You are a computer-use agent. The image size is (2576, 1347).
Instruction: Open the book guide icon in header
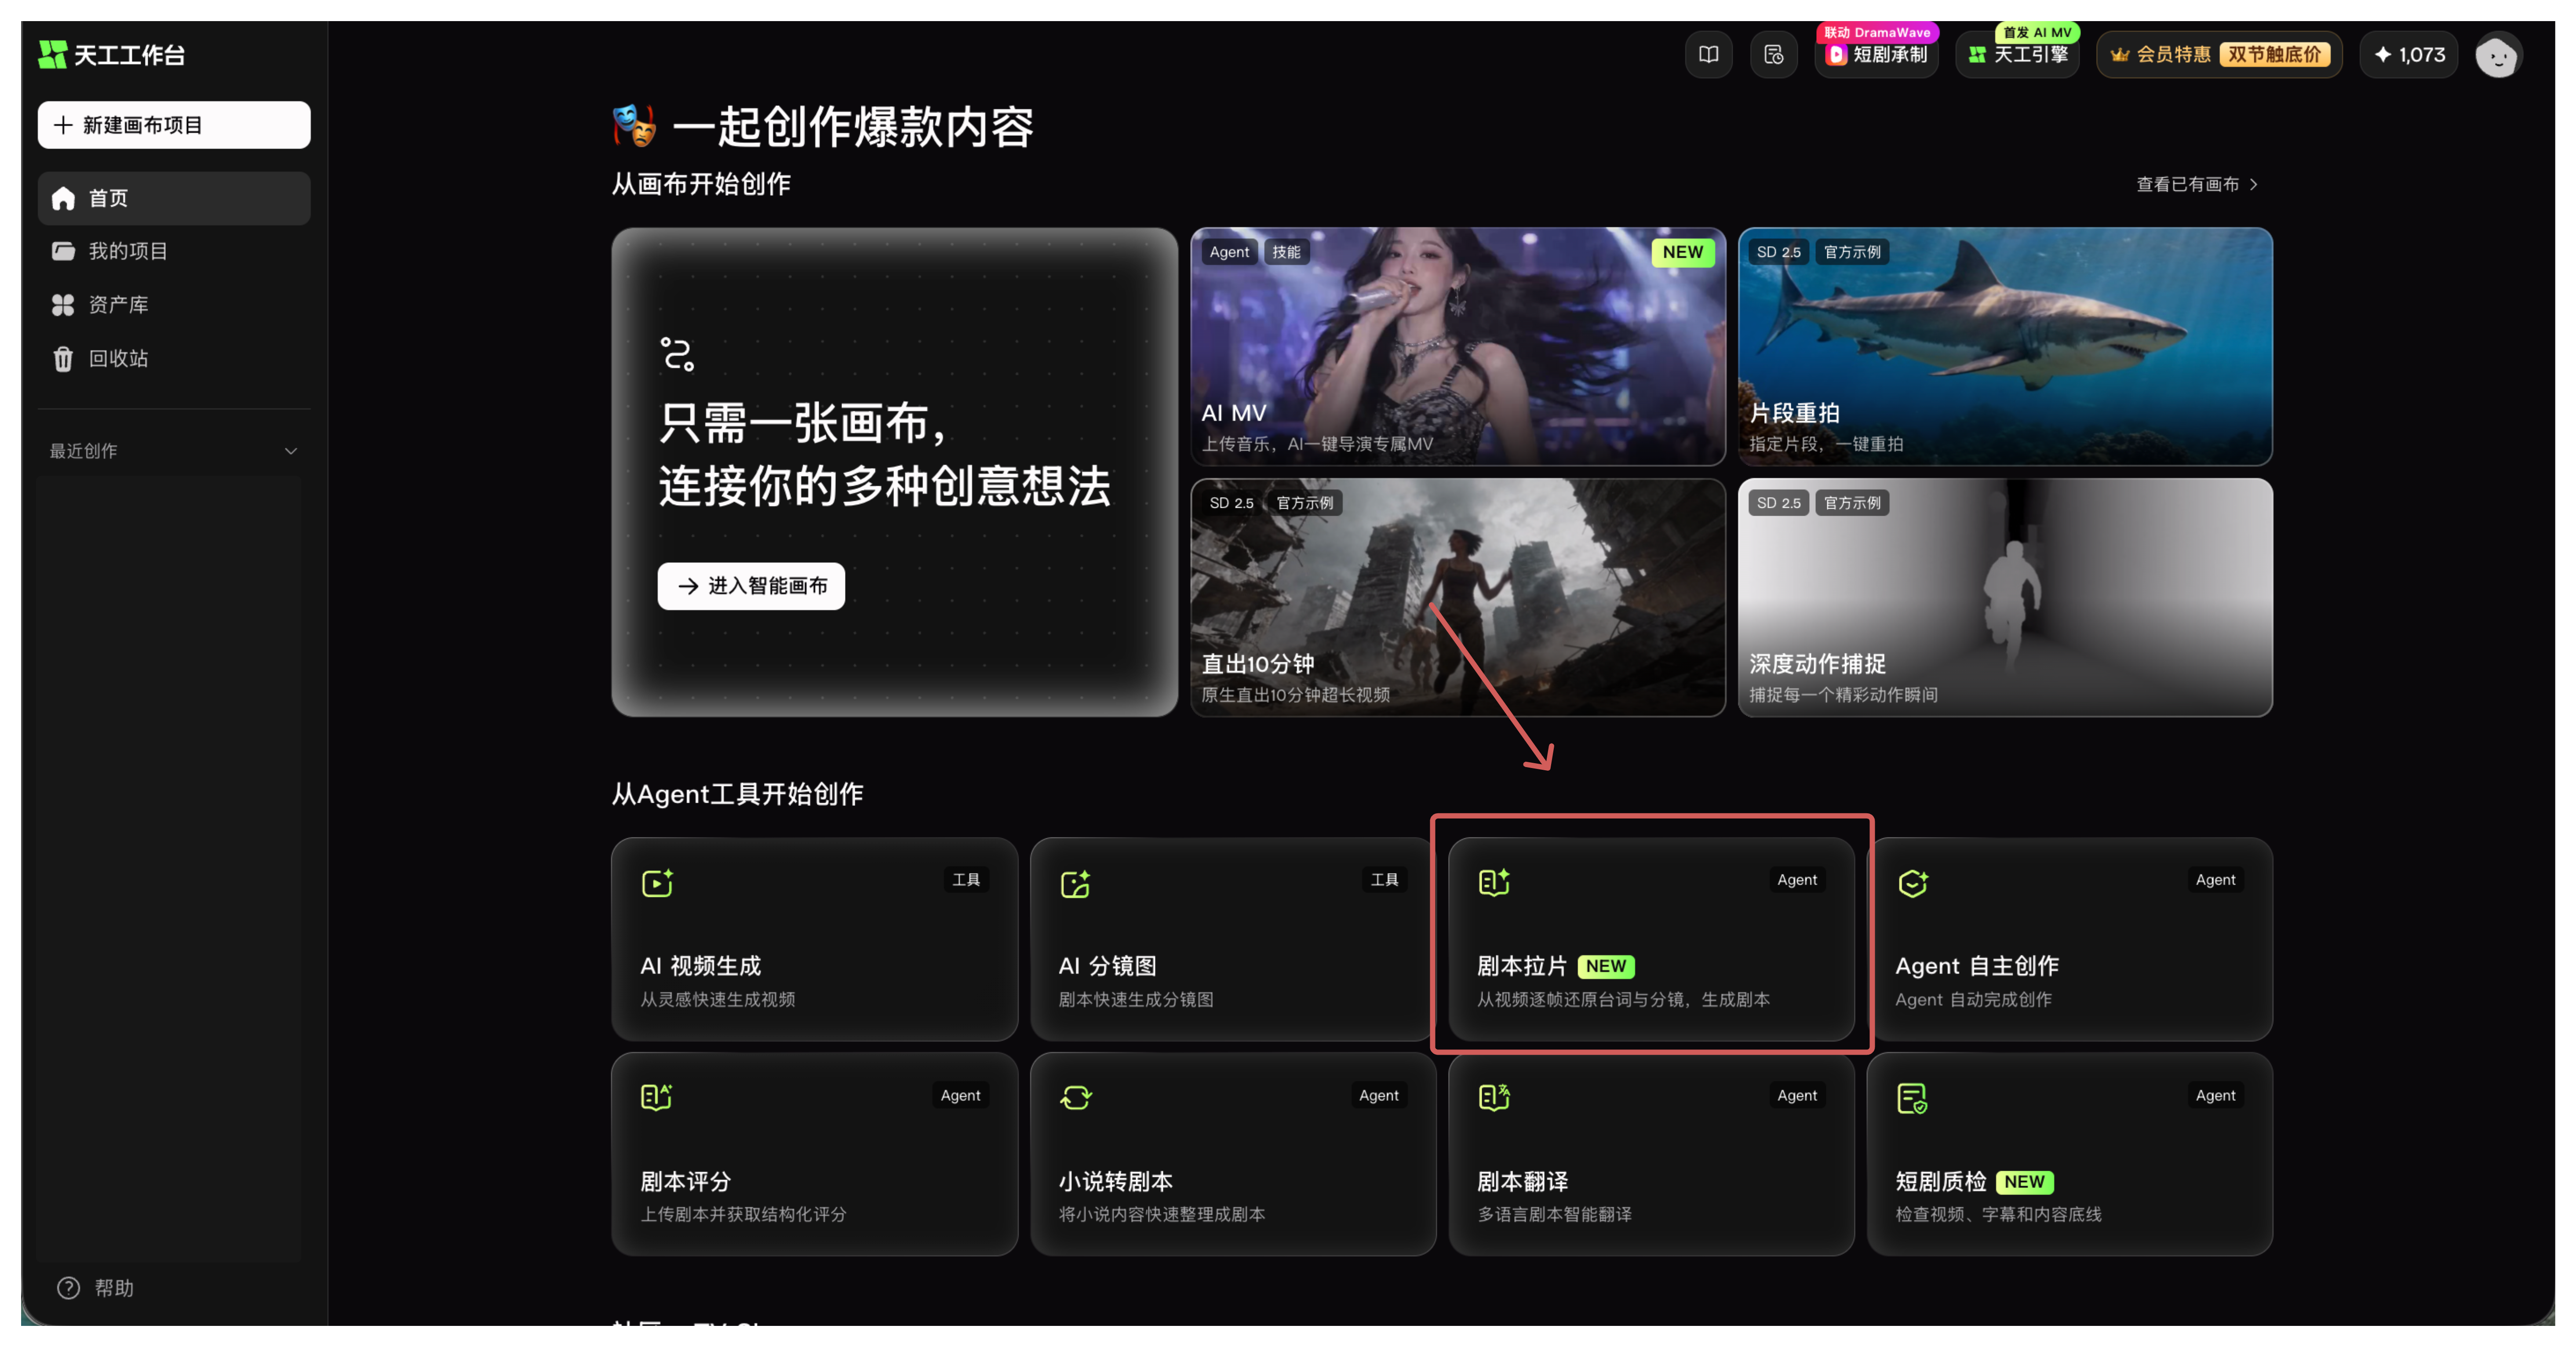pos(1708,55)
